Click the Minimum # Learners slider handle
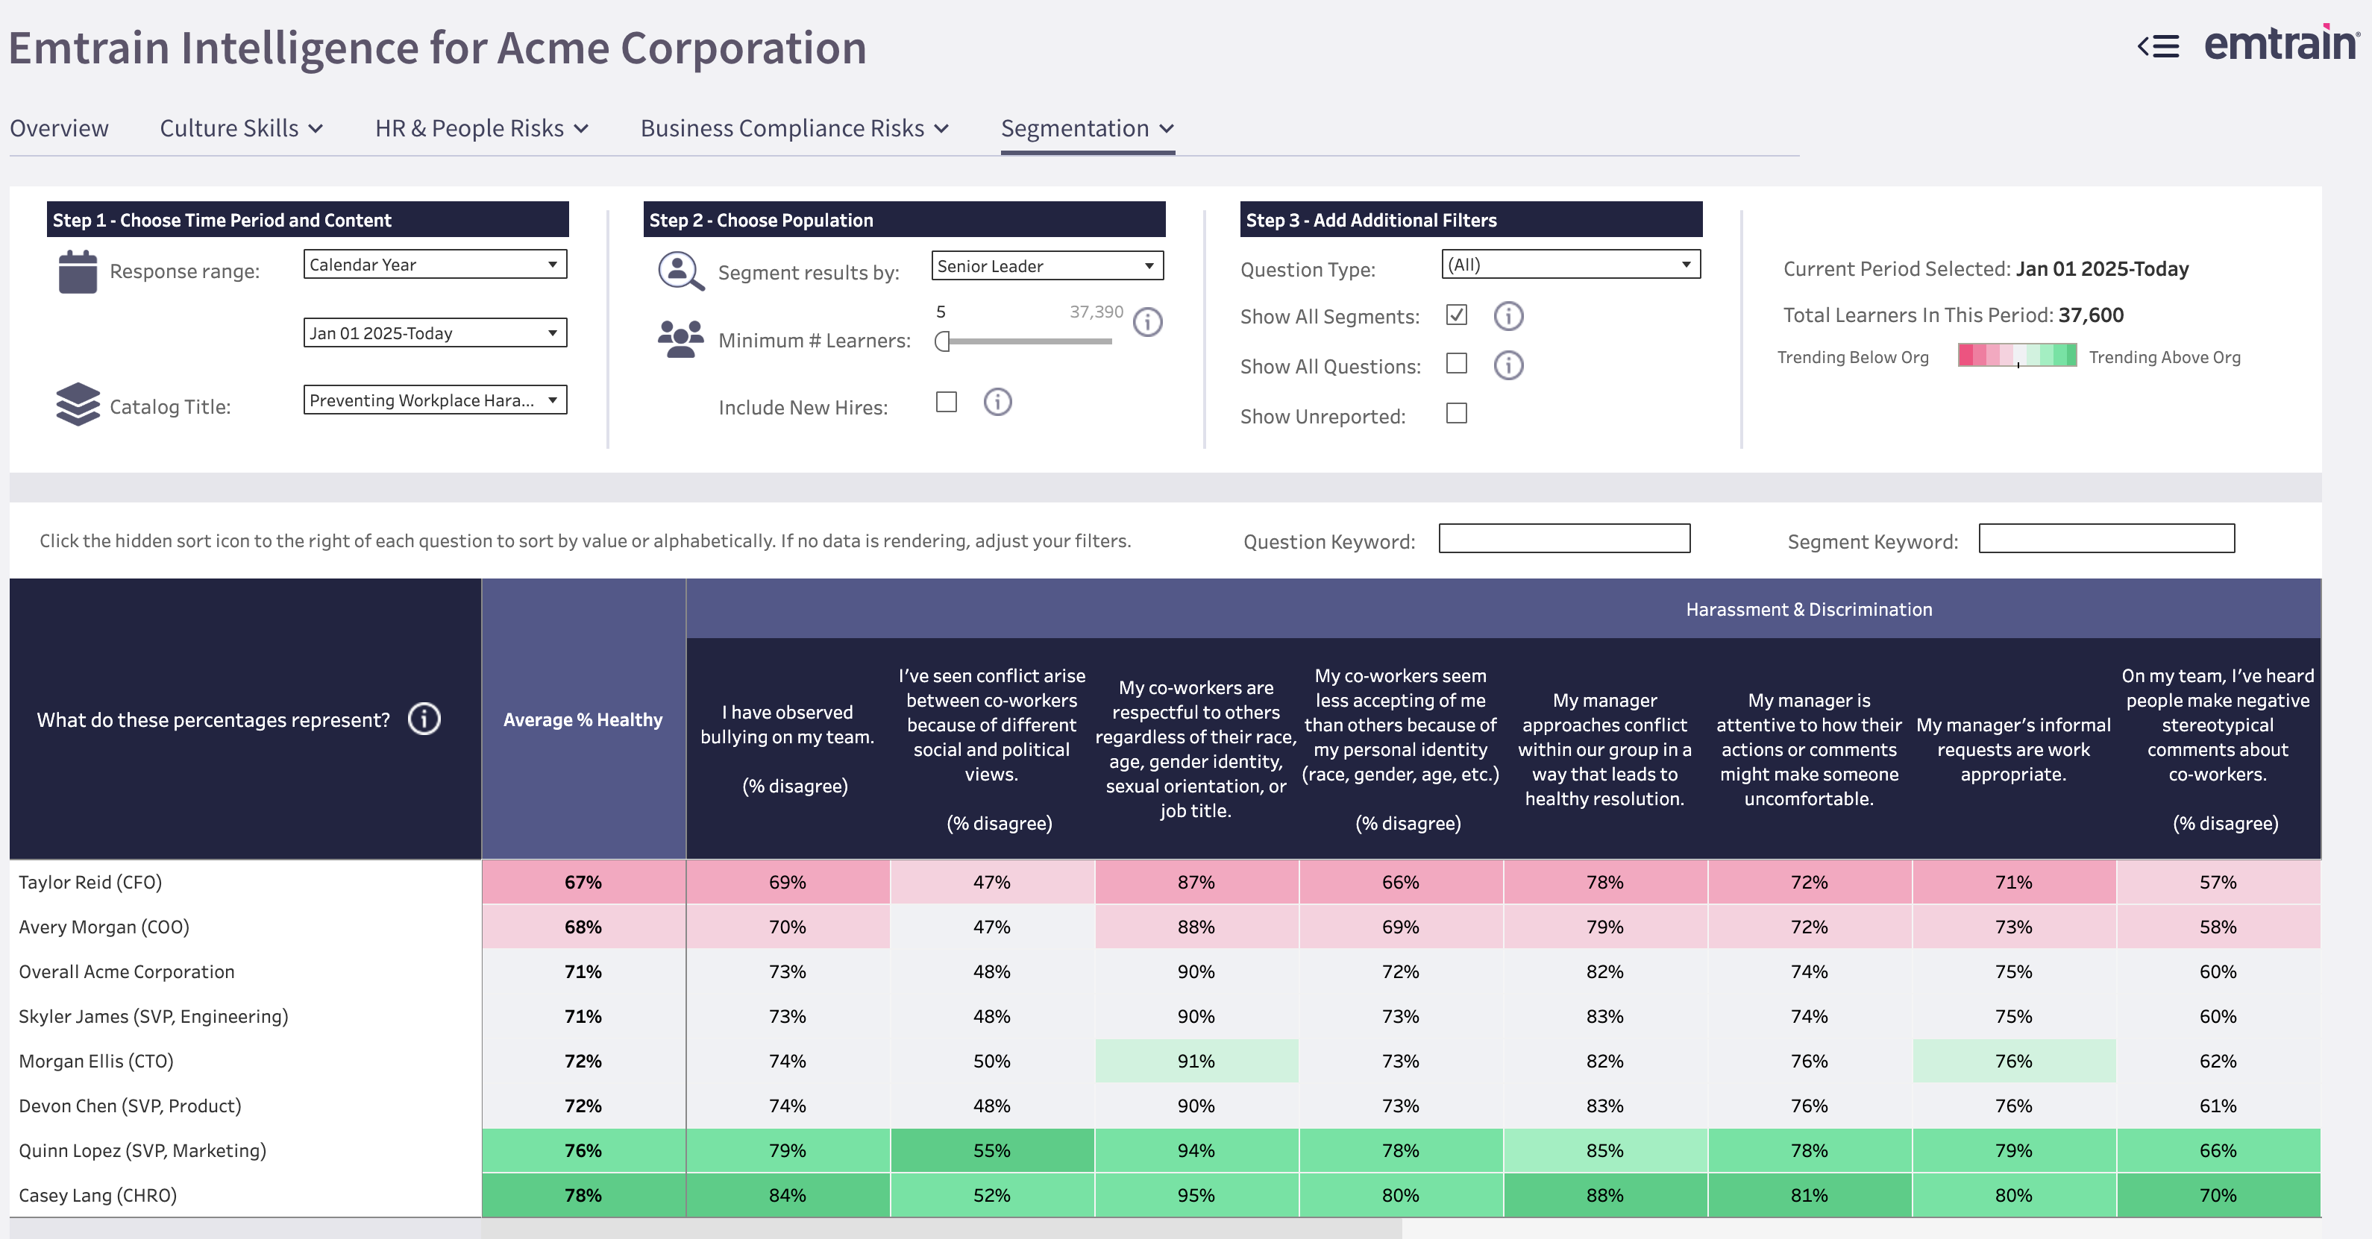 point(942,341)
